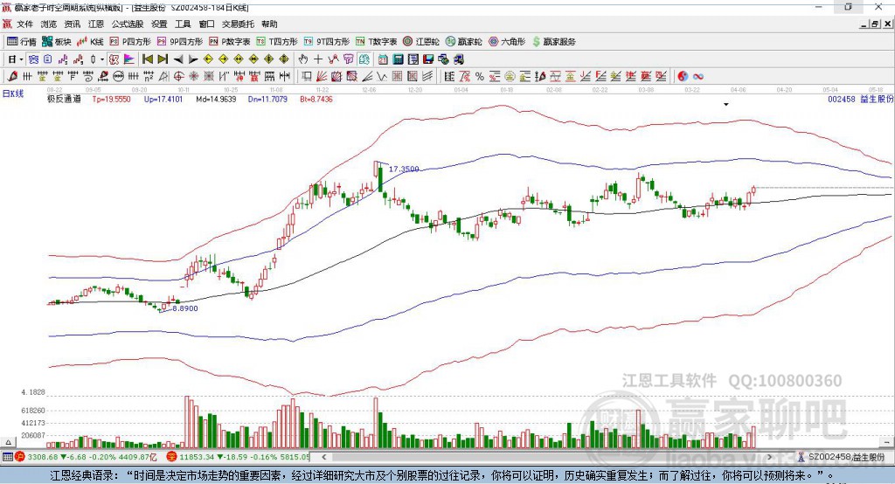Open the 设置 menu

tap(159, 24)
